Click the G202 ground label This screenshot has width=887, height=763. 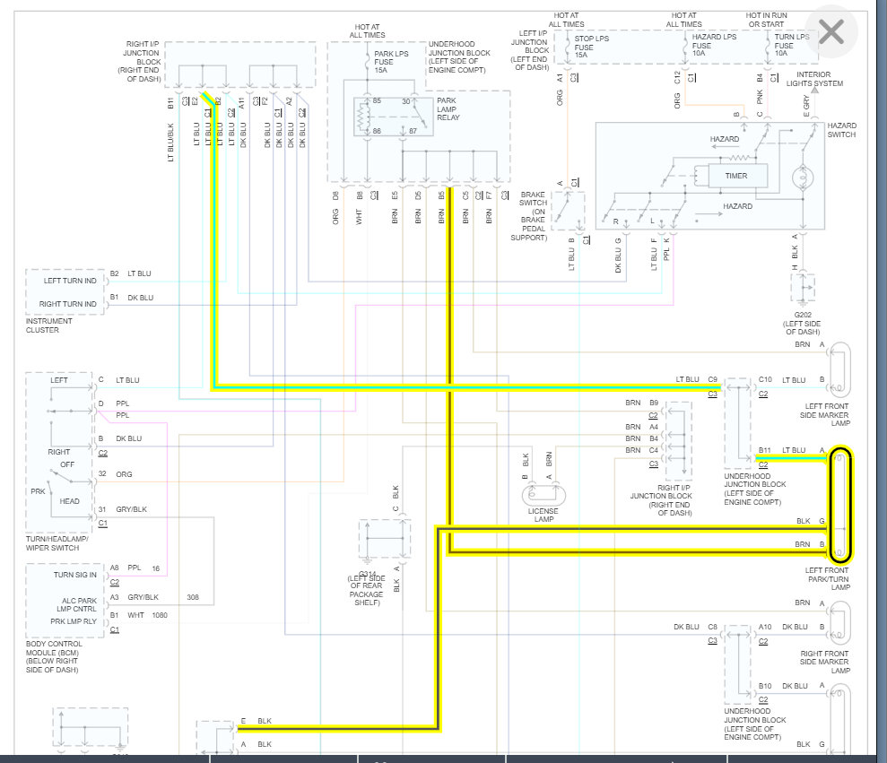pos(802,323)
